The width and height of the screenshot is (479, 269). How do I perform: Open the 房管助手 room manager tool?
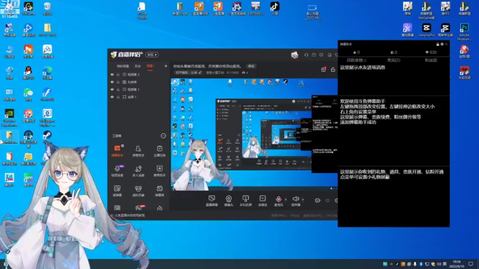click(138, 151)
